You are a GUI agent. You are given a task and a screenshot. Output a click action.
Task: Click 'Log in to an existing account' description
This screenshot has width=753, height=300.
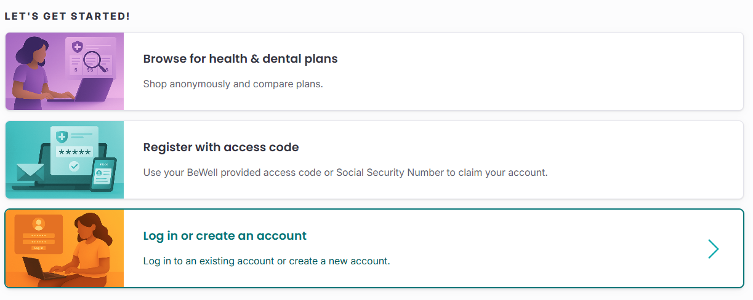coord(266,261)
